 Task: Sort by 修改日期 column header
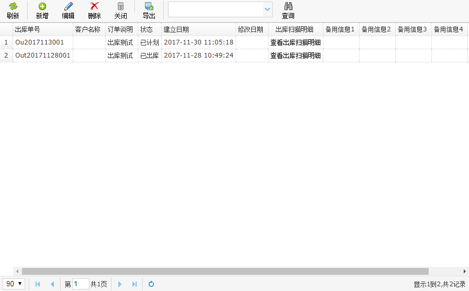(252, 30)
